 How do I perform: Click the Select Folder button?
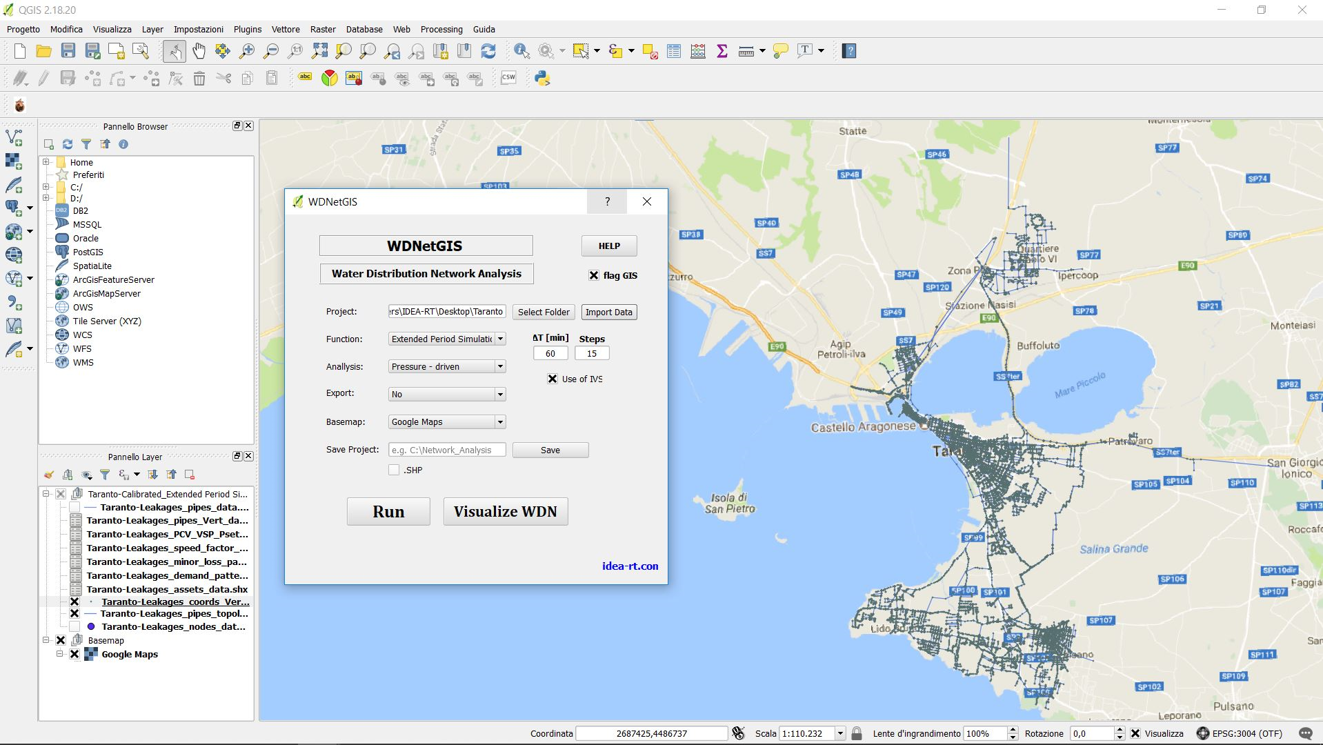pos(544,312)
